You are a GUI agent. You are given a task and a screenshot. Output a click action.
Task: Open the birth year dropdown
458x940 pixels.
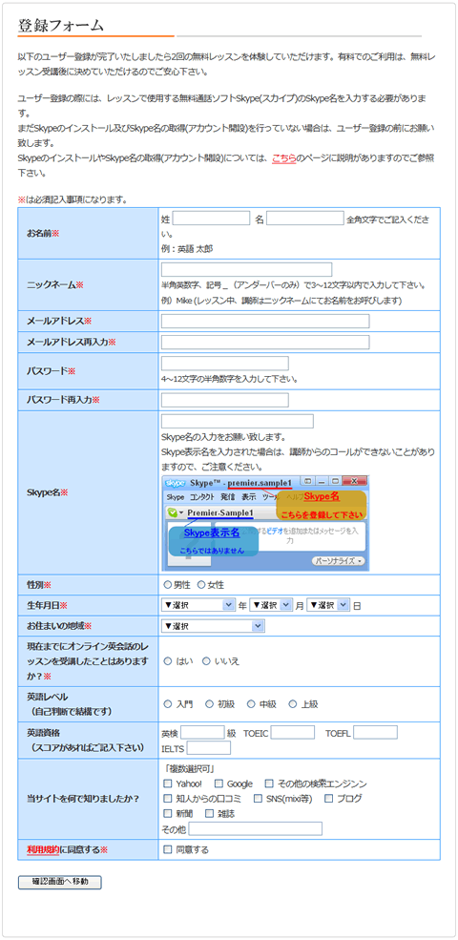click(x=198, y=605)
